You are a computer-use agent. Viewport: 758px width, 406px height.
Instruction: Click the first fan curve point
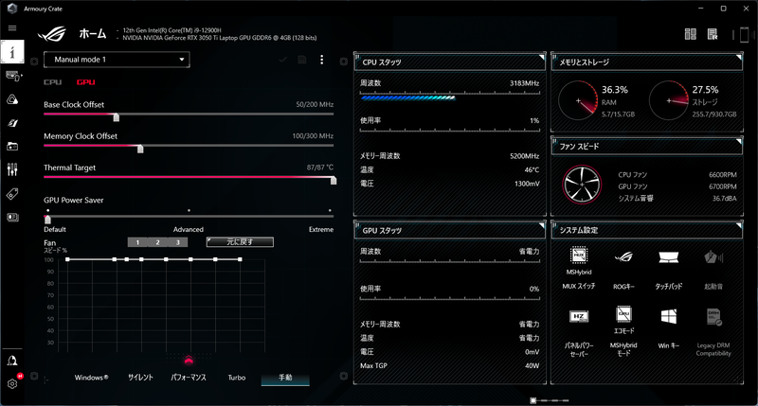point(67,259)
